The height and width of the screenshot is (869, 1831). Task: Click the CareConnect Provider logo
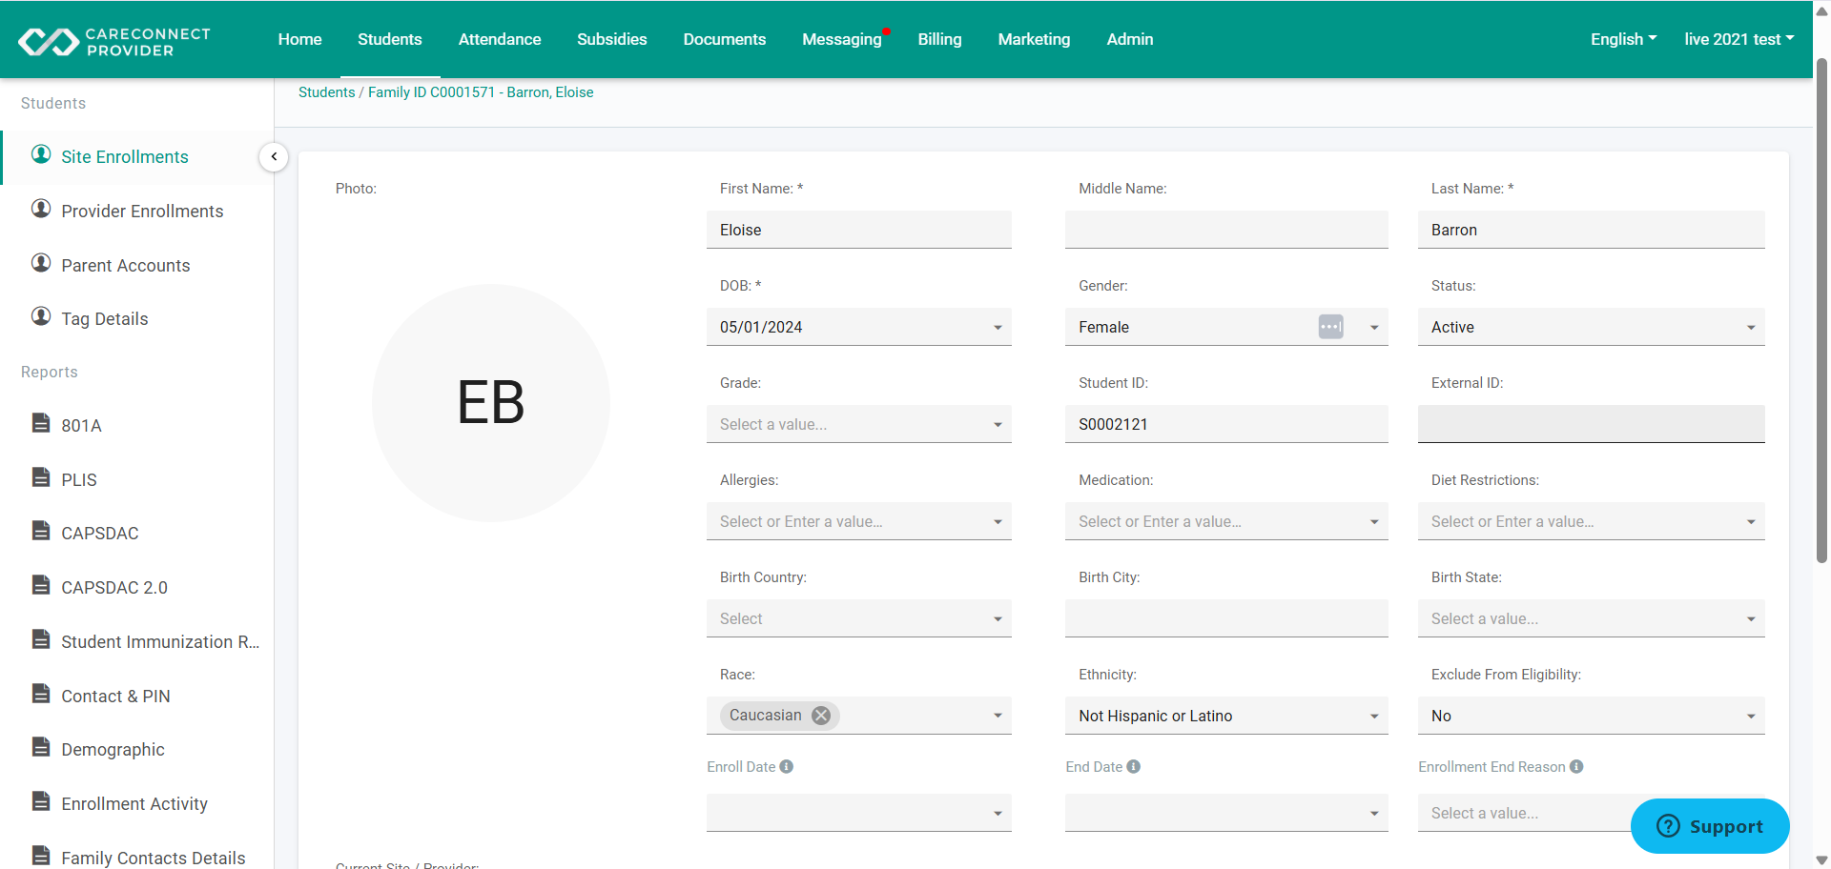tap(114, 41)
